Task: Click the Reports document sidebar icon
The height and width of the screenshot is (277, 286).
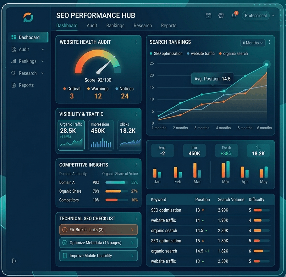Action: (x=14, y=85)
